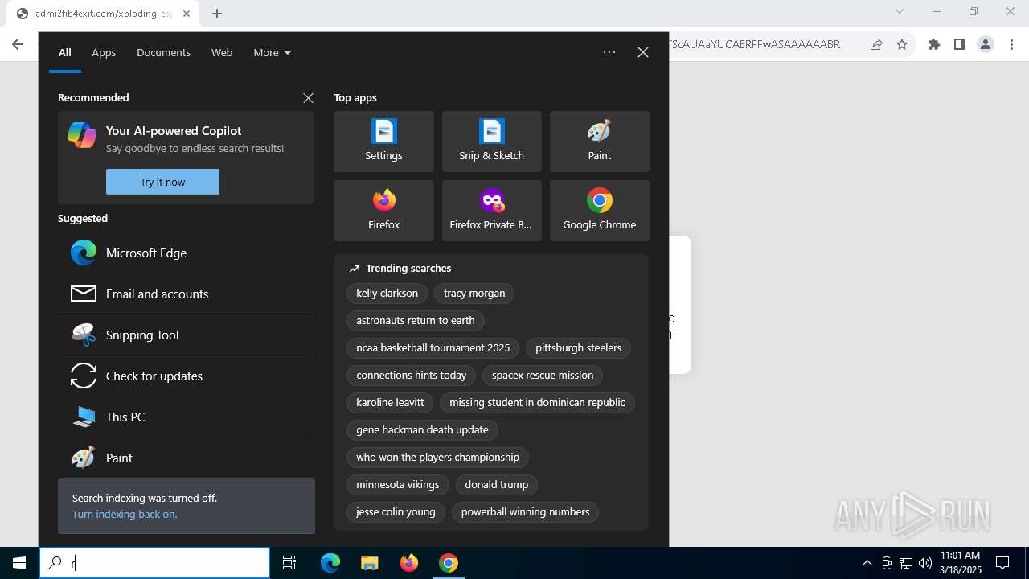This screenshot has height=579, width=1029.
Task: Open Task View on taskbar
Action: click(x=289, y=563)
